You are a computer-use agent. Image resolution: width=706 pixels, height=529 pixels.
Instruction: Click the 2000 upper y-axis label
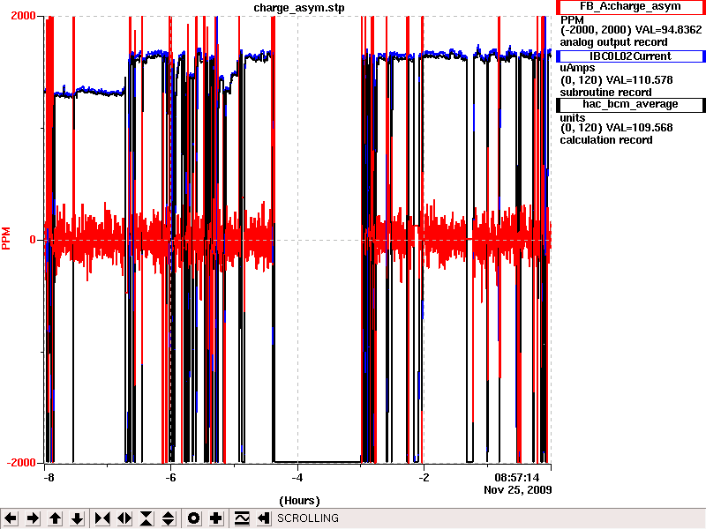point(23,16)
